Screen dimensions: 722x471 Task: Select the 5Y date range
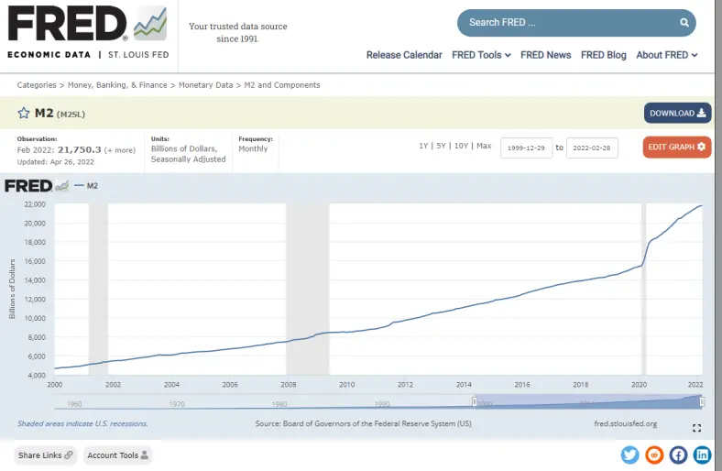441,146
